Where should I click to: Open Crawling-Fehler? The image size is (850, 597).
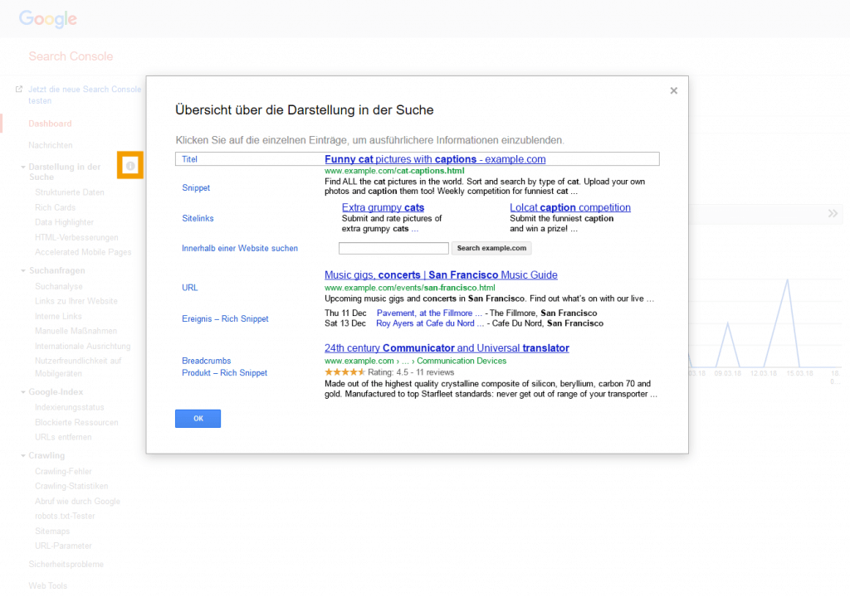coord(63,471)
